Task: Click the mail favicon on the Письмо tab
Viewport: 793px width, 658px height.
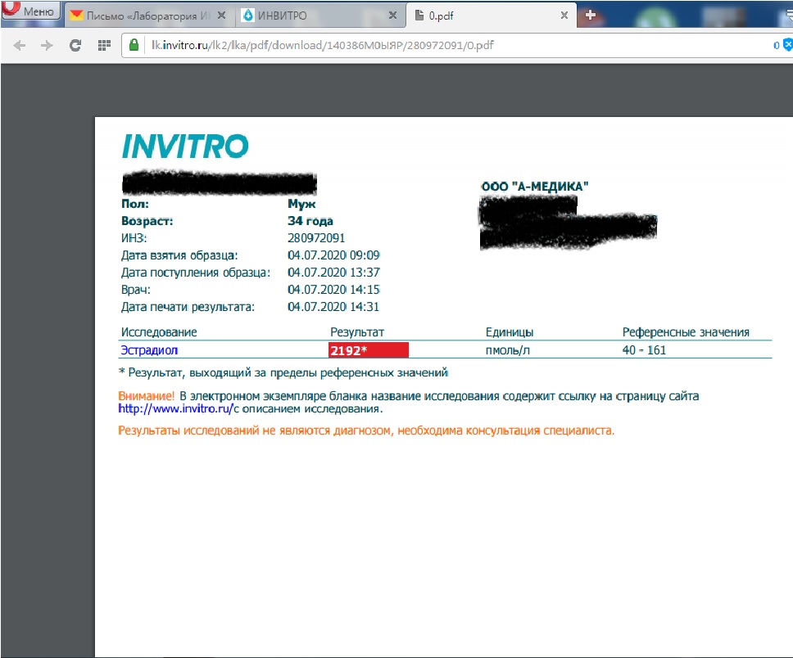Action: [76, 16]
